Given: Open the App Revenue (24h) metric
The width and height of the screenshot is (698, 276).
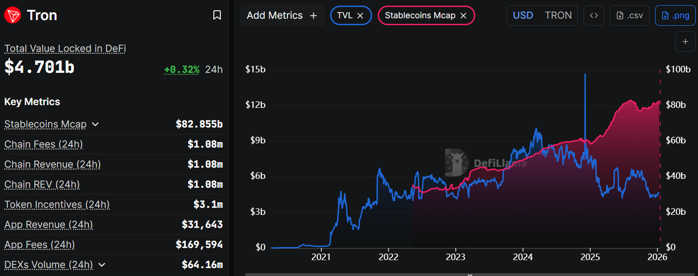Looking at the screenshot, I should (49, 225).
